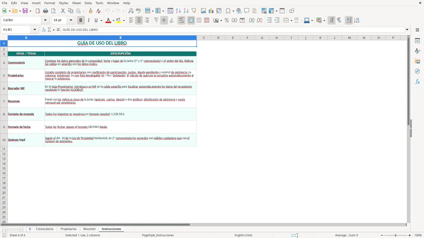Sort descending Z to A
Image resolution: width=424 pixels, height=238 pixels.
click(x=186, y=11)
